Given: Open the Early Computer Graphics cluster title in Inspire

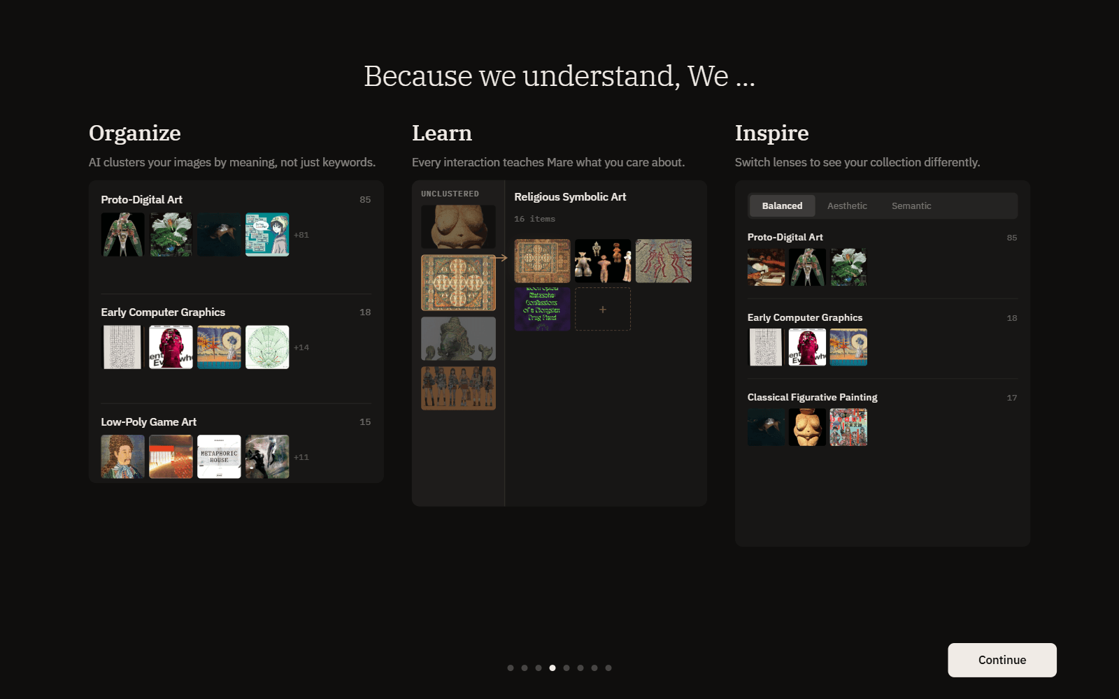Looking at the screenshot, I should pos(804,317).
